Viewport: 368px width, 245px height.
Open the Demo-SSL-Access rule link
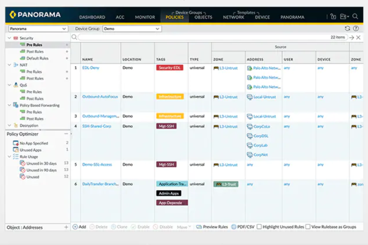[97, 164]
